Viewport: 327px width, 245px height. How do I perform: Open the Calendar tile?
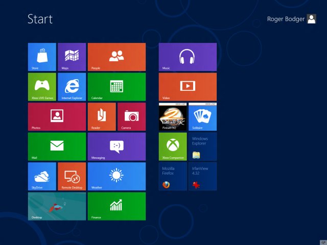click(116, 87)
